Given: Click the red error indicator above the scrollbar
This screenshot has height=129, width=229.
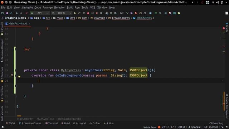Looking at the screenshot, I should click(224, 28).
